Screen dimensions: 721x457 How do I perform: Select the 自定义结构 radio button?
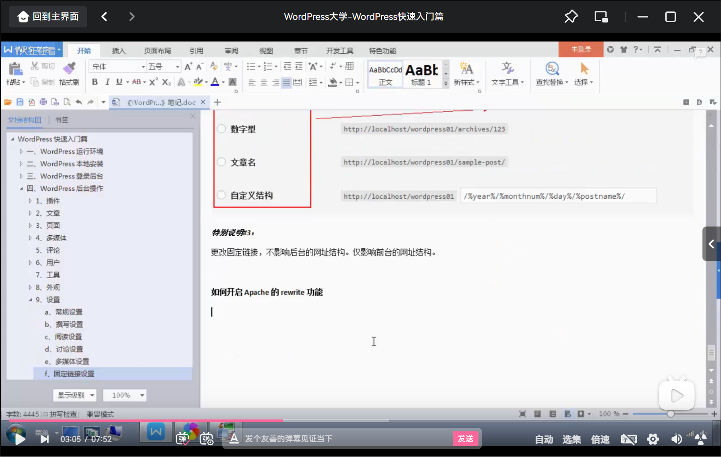click(x=221, y=195)
